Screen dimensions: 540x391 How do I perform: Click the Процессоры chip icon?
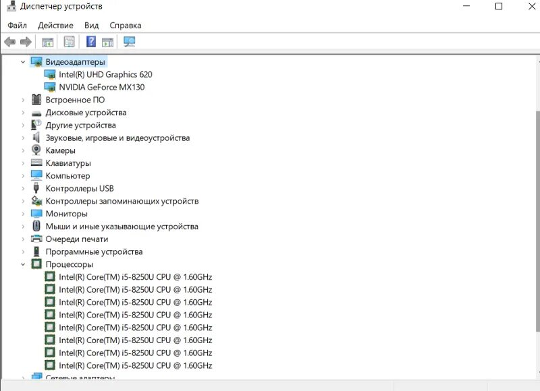(36, 264)
